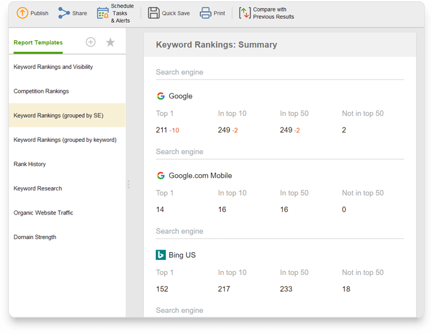Click the blue Share nodes icon
433x333 pixels.
64,13
